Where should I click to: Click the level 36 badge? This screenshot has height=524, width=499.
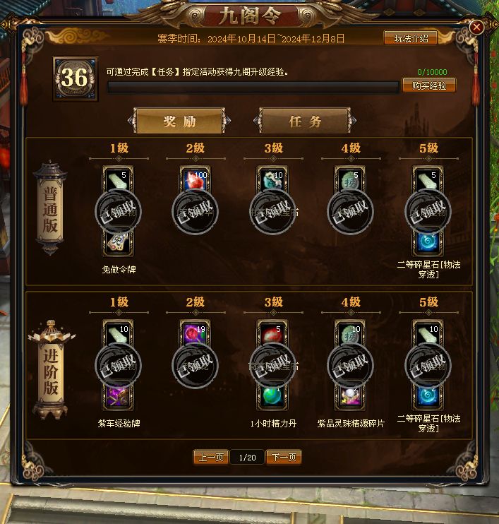[x=75, y=78]
